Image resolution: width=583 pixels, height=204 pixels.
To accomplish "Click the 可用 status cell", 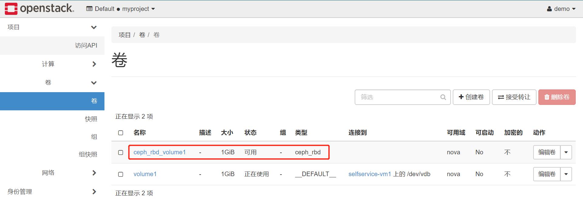I will [251, 152].
